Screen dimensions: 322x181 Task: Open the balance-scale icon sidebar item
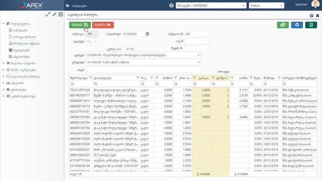[24, 44]
